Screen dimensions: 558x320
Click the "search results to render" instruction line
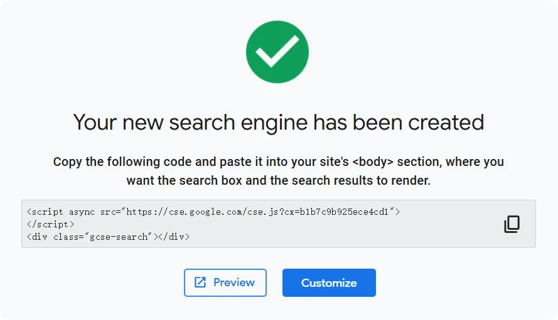click(278, 181)
